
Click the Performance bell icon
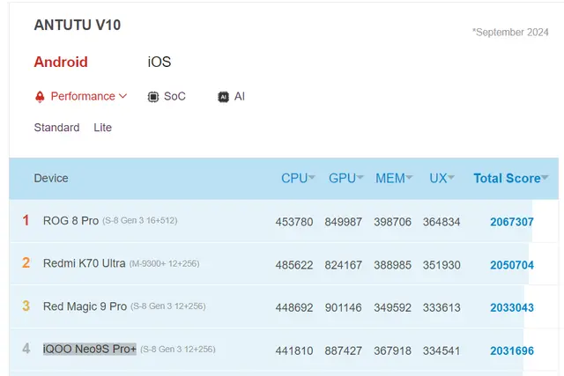tap(40, 97)
